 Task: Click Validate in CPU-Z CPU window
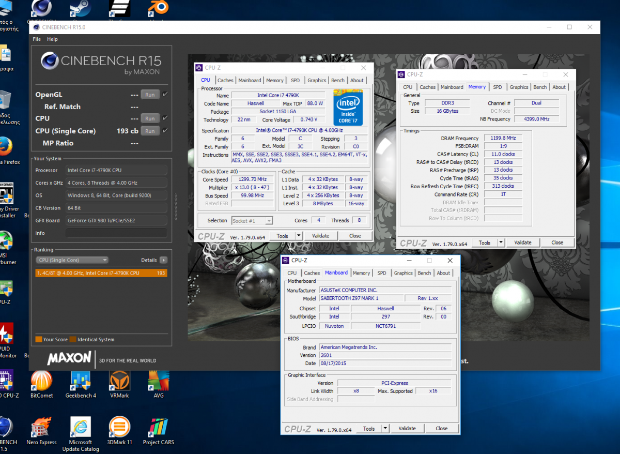[321, 236]
